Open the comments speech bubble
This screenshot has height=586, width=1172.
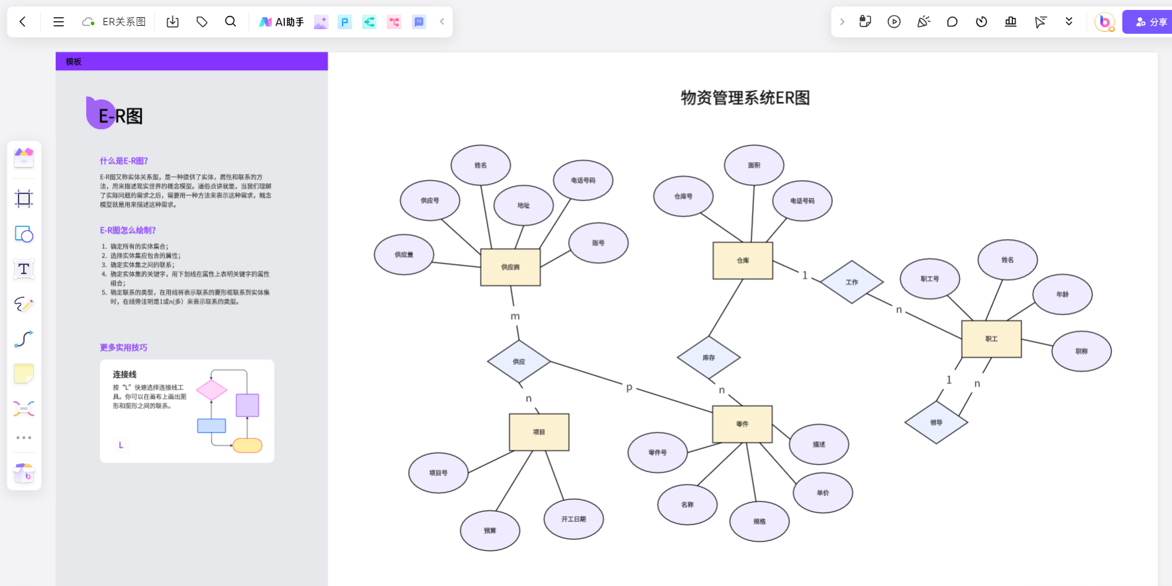953,22
